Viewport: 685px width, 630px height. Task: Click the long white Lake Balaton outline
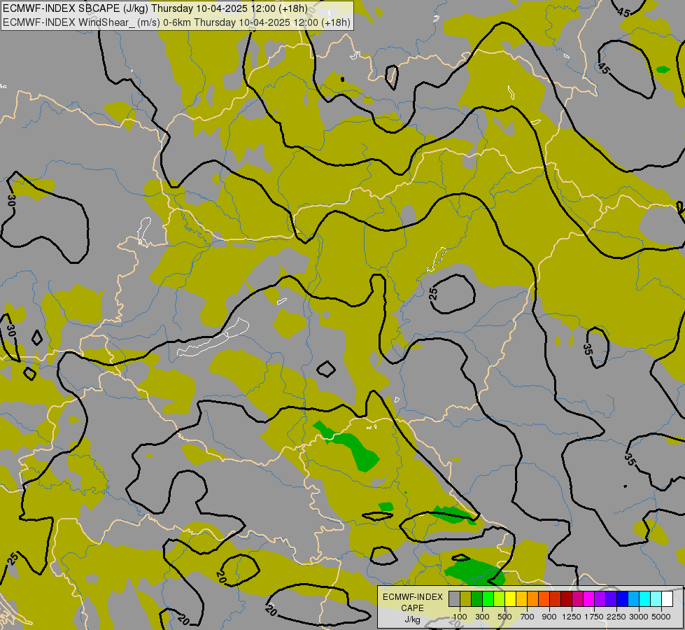[213, 337]
